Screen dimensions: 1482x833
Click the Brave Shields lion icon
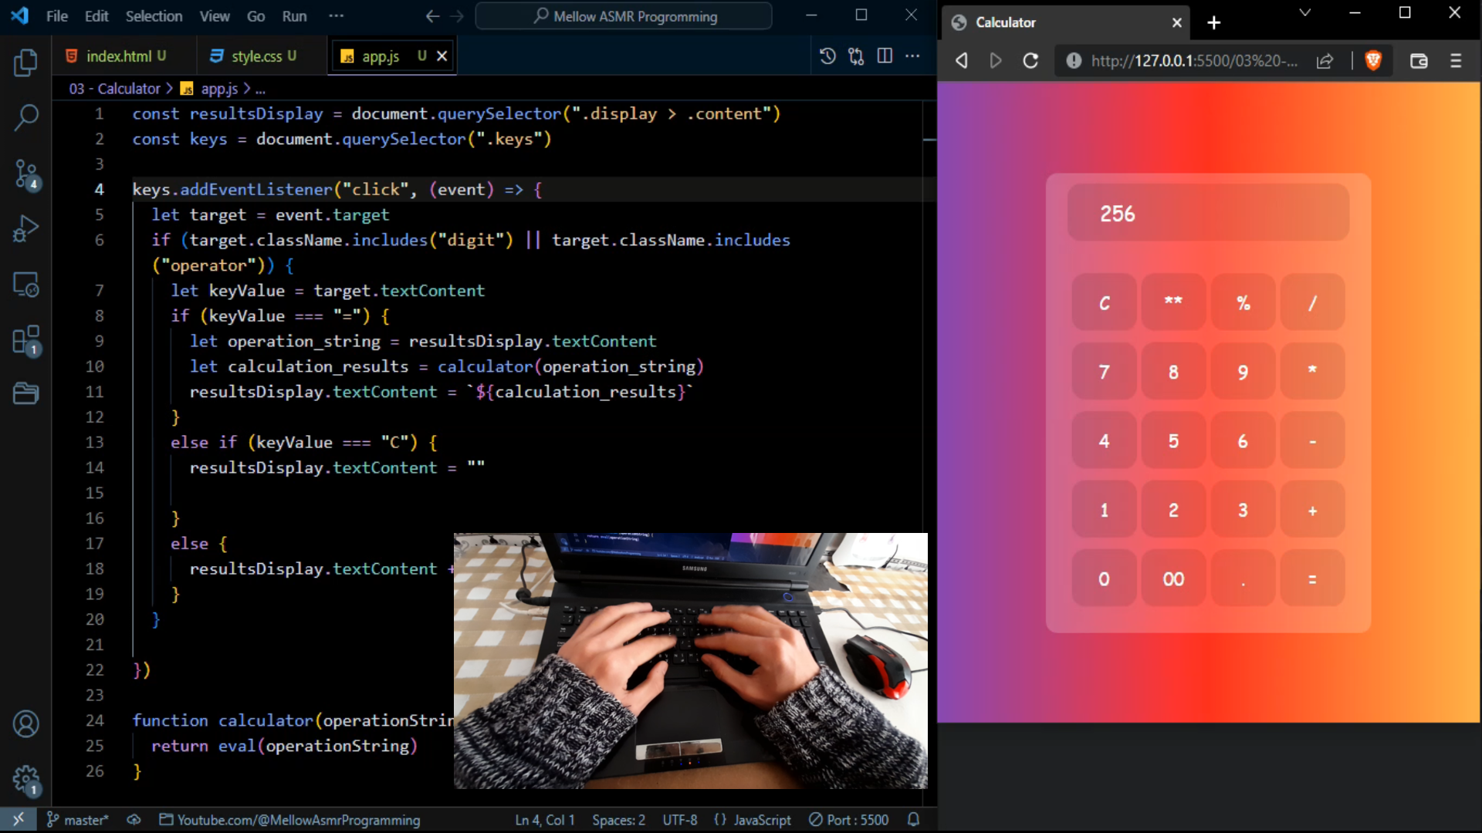tap(1372, 61)
